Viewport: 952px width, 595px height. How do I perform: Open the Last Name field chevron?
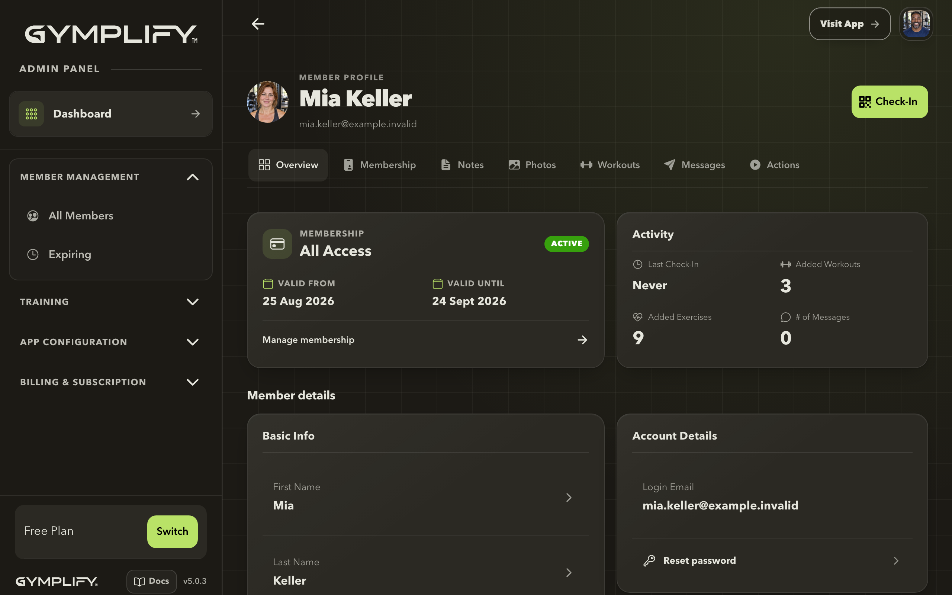pos(569,573)
